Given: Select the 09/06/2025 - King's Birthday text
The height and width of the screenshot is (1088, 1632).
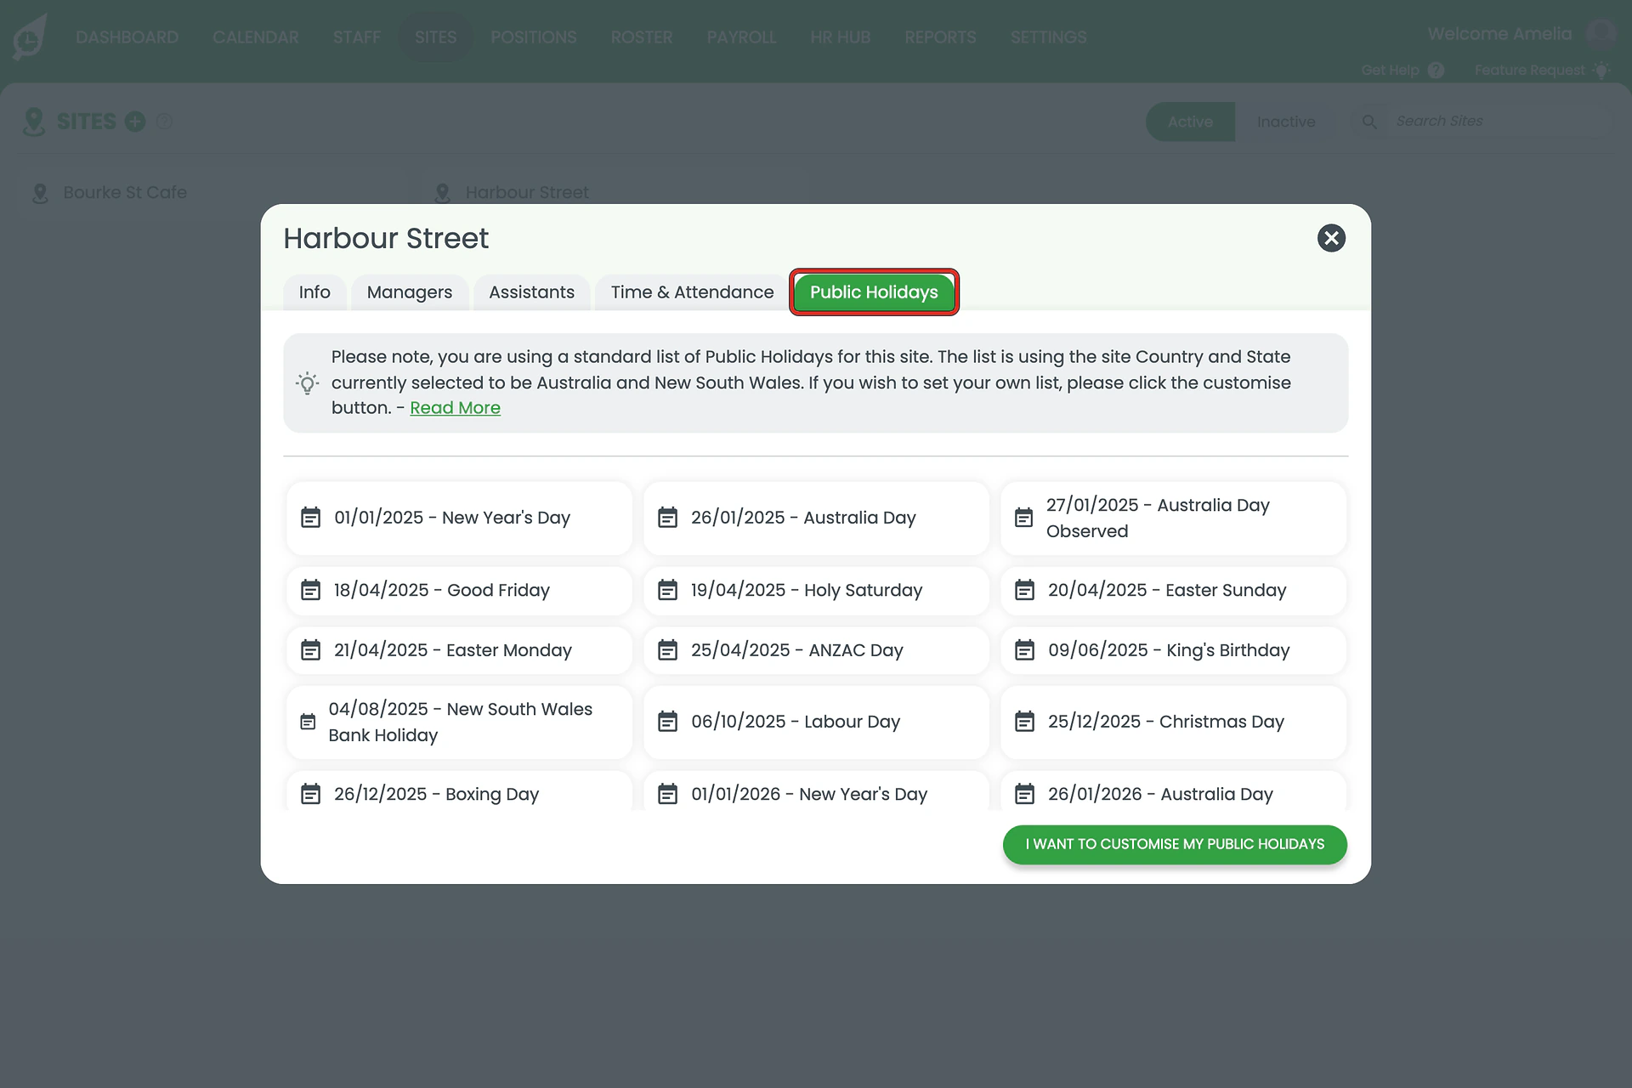Looking at the screenshot, I should point(1168,650).
